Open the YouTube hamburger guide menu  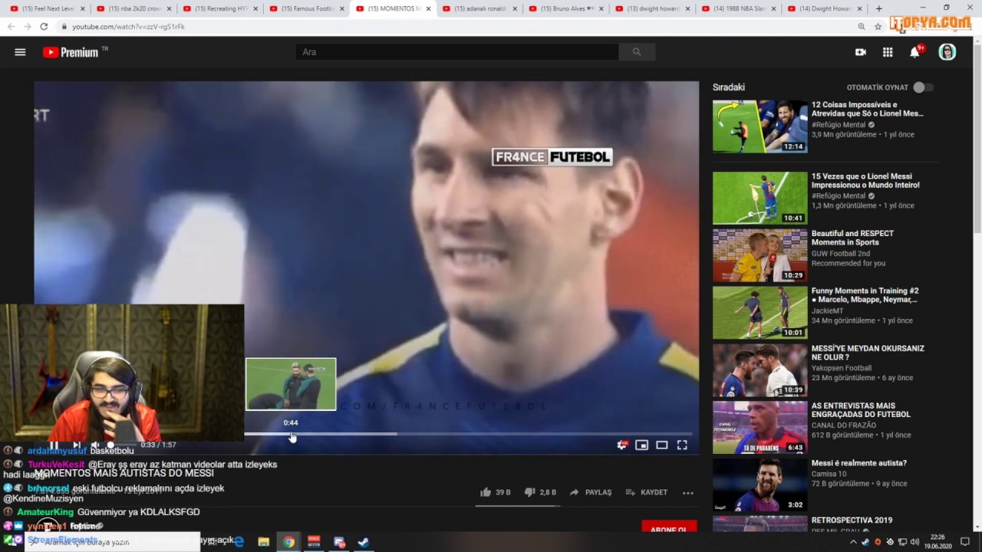click(20, 52)
